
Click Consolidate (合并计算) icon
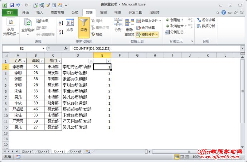pyautogui.click(x=139, y=28)
